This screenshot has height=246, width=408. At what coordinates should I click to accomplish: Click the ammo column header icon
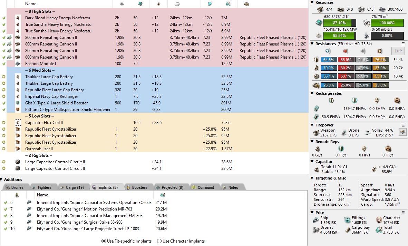pyautogui.click(x=246, y=4)
